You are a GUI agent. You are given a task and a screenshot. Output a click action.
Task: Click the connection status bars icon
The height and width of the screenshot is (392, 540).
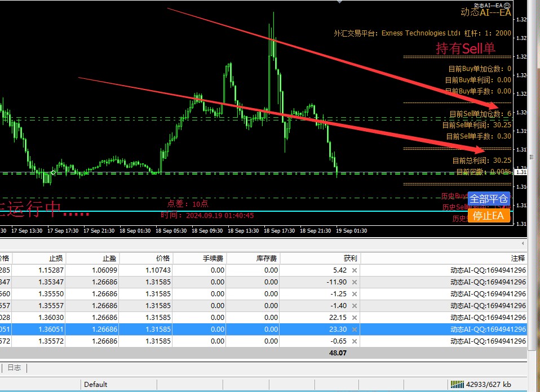[457, 385]
